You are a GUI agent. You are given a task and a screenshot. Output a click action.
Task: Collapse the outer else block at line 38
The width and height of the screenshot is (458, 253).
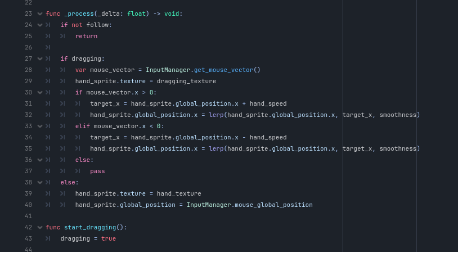(x=40, y=182)
